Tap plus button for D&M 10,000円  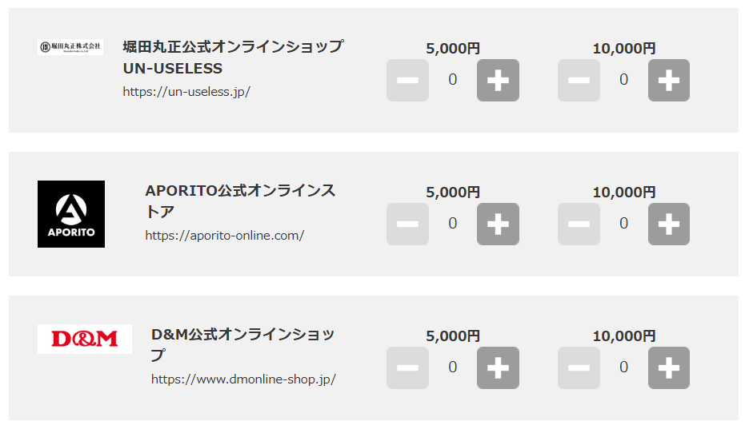(x=668, y=367)
